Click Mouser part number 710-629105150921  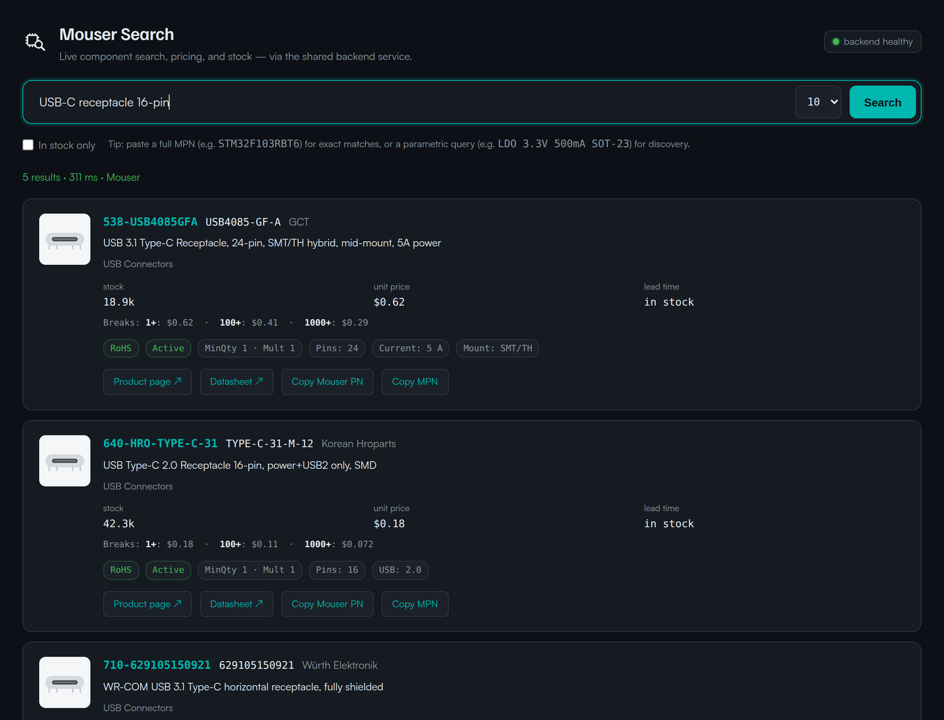pyautogui.click(x=157, y=665)
